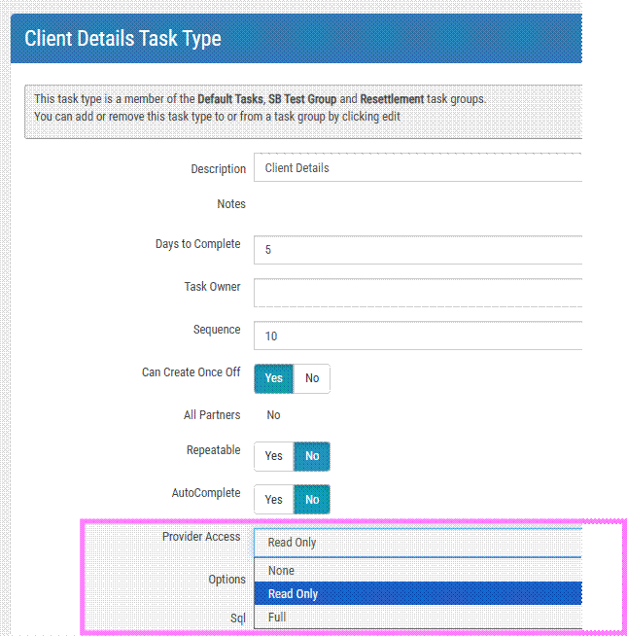The image size is (627, 636).
Task: Click the Days to Complete label
Action: click(198, 244)
